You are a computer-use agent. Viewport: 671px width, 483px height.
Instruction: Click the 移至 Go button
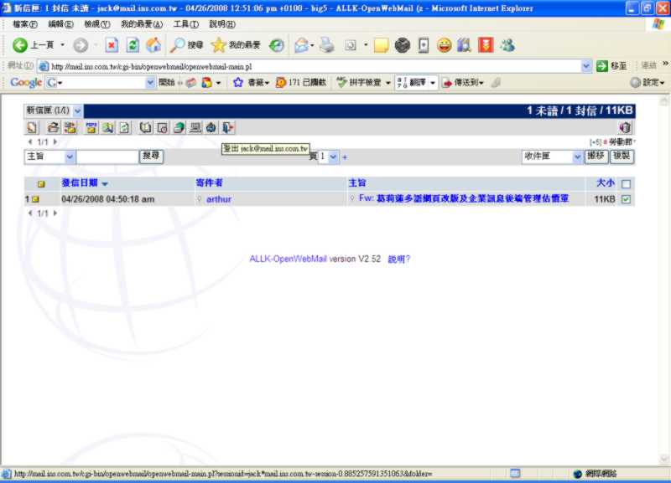pos(612,66)
